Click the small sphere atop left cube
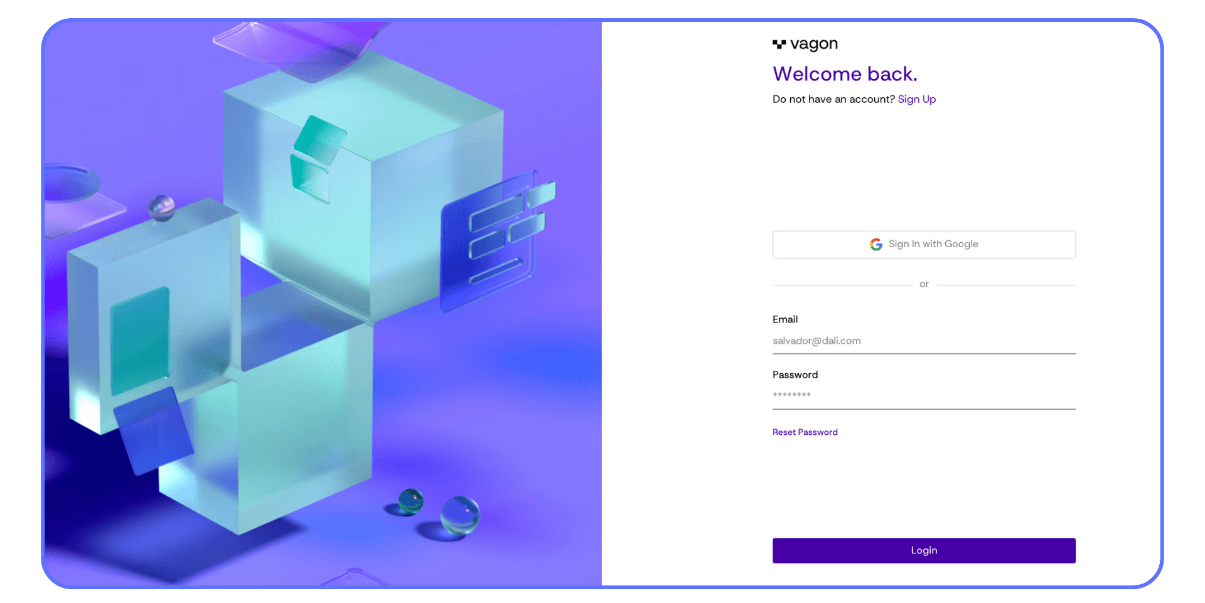Image resolution: width=1205 pixels, height=603 pixels. tap(161, 208)
